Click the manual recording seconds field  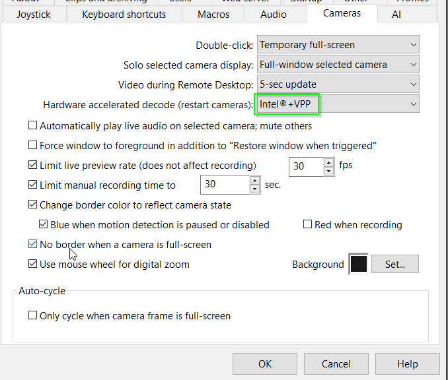(225, 185)
